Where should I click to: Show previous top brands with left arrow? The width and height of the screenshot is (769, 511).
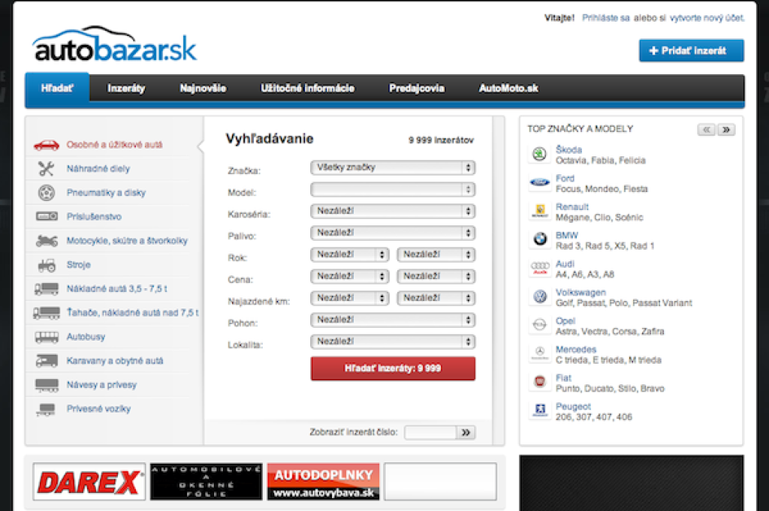tap(706, 130)
